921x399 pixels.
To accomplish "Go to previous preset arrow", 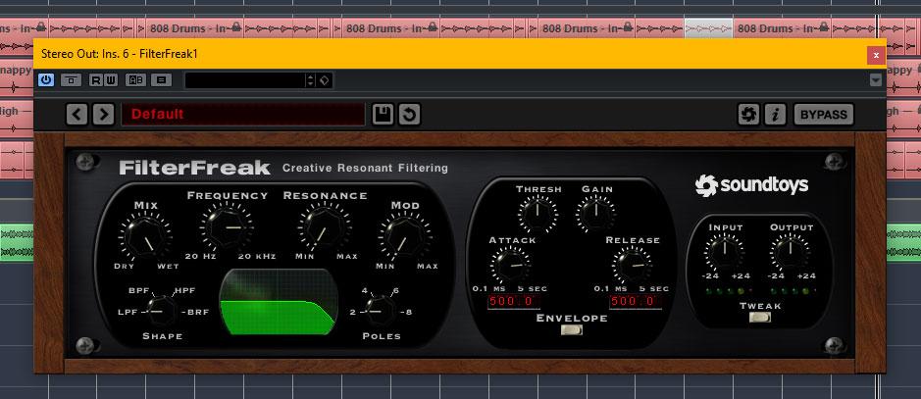I will tap(77, 115).
